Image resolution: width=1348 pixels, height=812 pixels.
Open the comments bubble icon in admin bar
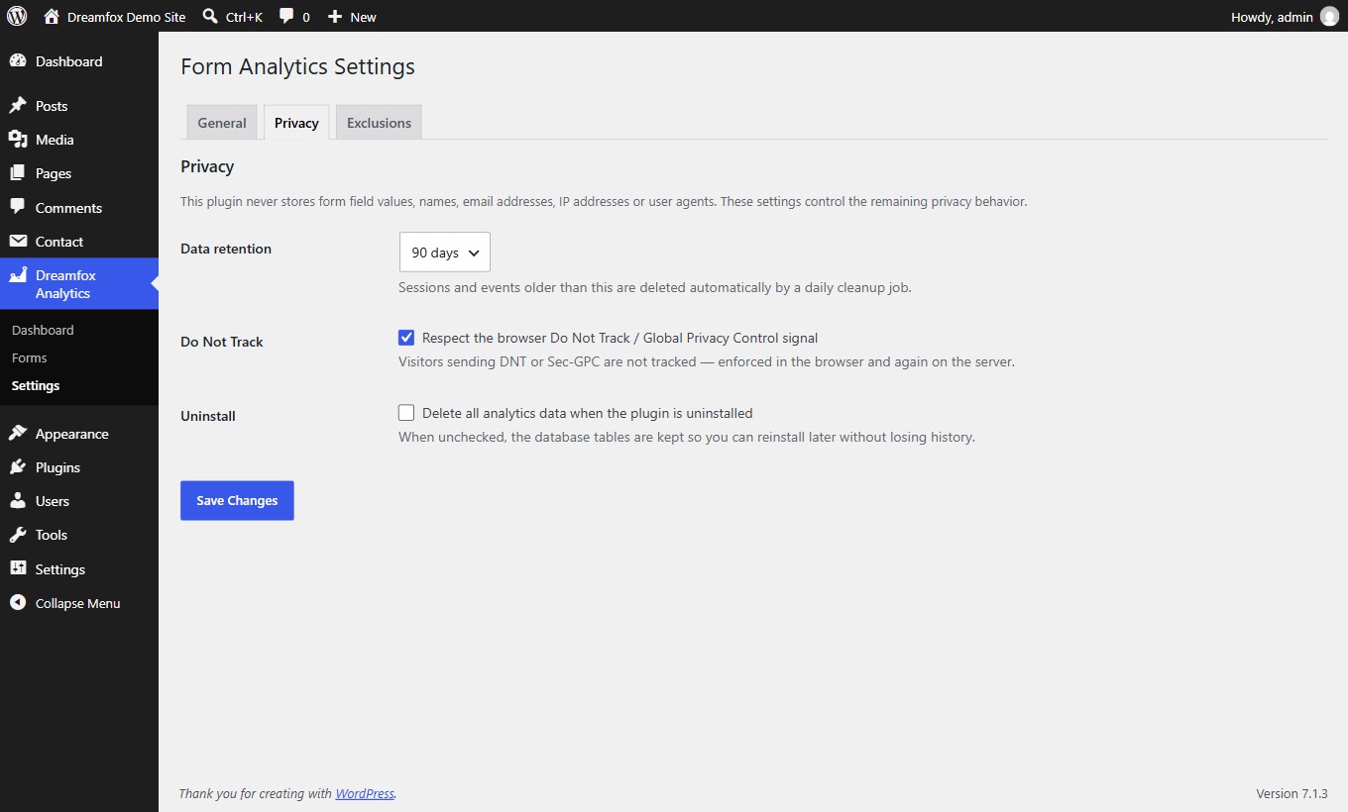click(286, 16)
